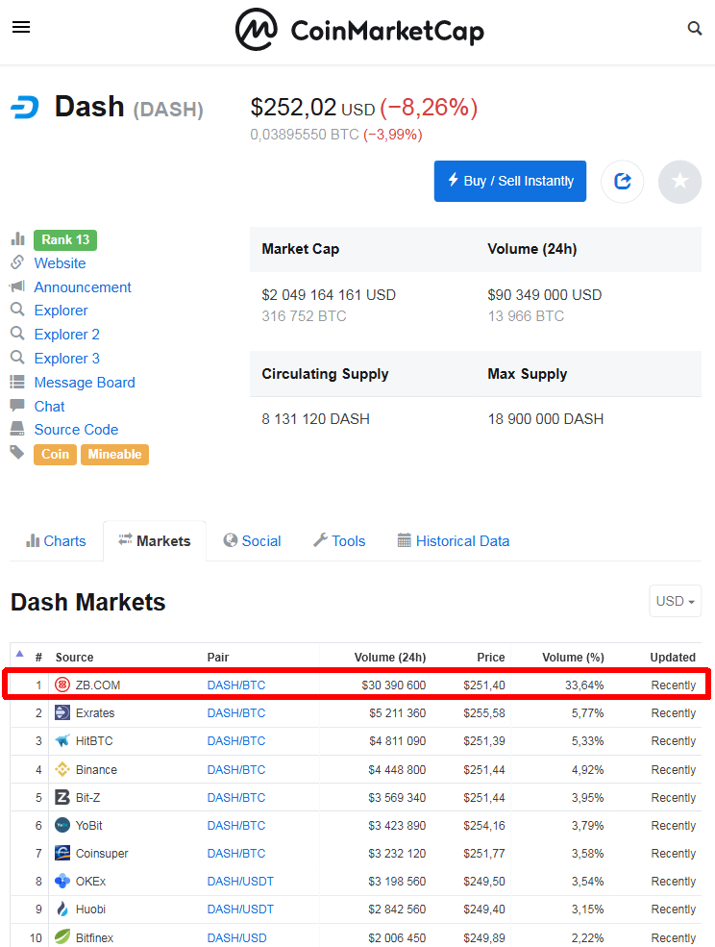Open the Explorer 3 link
Viewport: 715px width, 947px height.
pyautogui.click(x=66, y=359)
